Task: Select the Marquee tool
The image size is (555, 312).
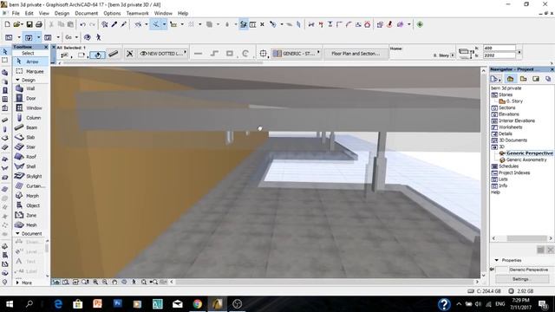Action: 31,71
